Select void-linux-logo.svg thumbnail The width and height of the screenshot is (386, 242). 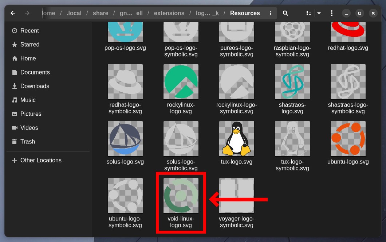181,196
